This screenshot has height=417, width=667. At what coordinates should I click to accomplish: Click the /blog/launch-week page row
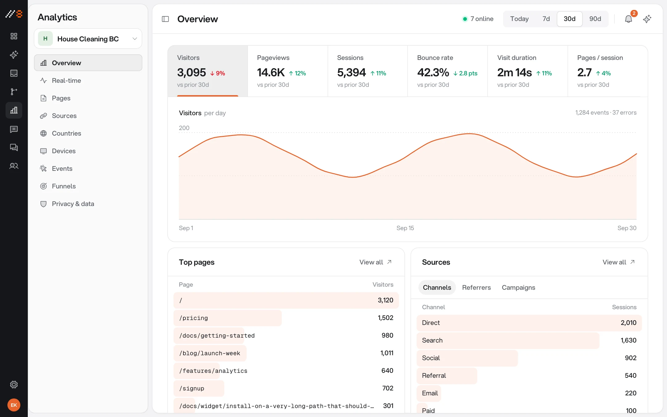pyautogui.click(x=286, y=353)
